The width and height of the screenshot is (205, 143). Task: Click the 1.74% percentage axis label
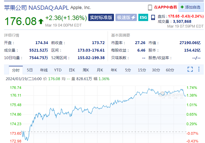(192, 88)
